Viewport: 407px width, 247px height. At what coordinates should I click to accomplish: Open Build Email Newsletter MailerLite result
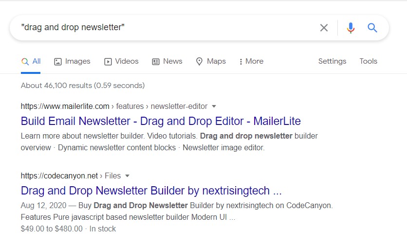click(161, 121)
